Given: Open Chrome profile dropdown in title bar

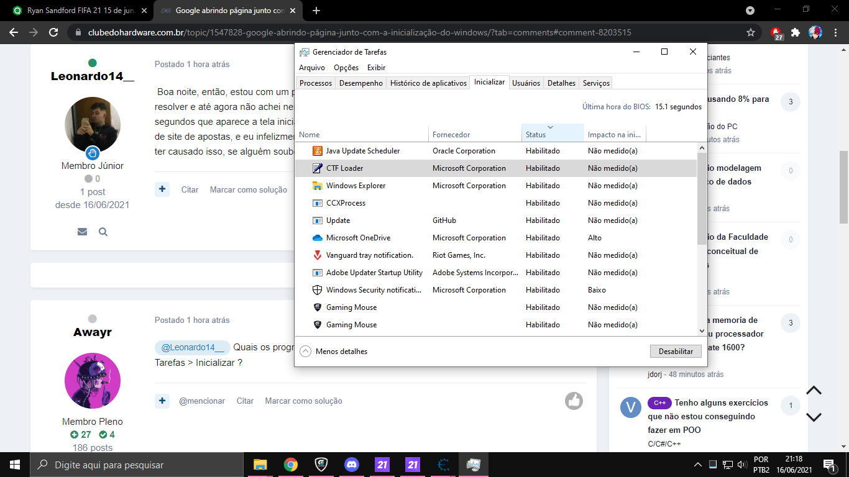Looking at the screenshot, I should 750,11.
